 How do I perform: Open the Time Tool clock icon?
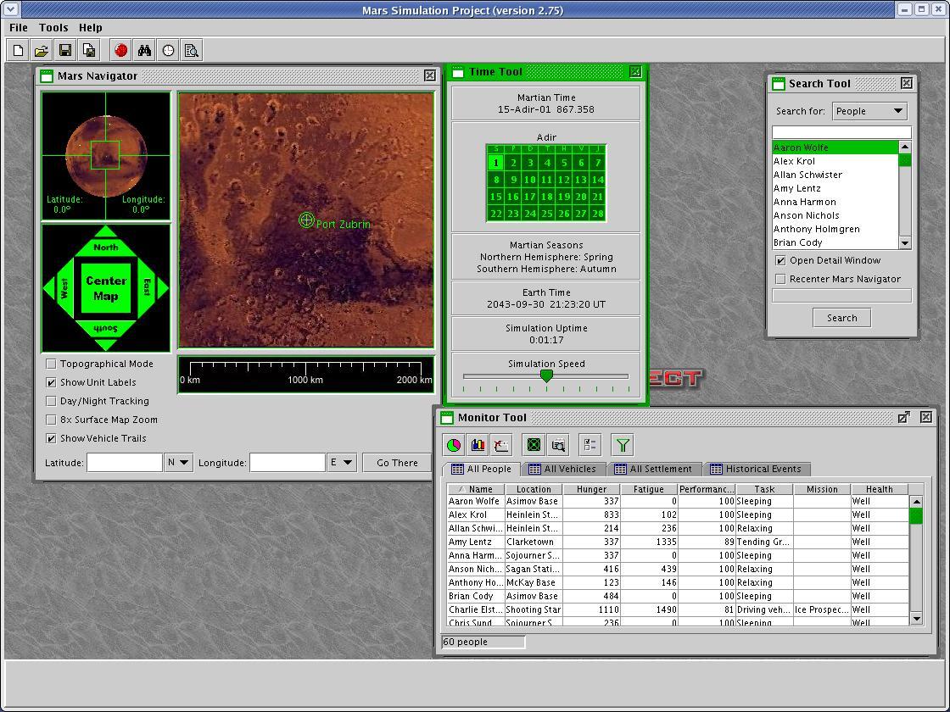click(x=169, y=51)
